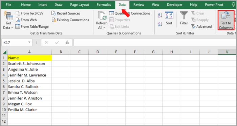Expand the Name Box dropdown arrow
Image resolution: width=237 pixels, height=126 pixels.
(x=29, y=43)
